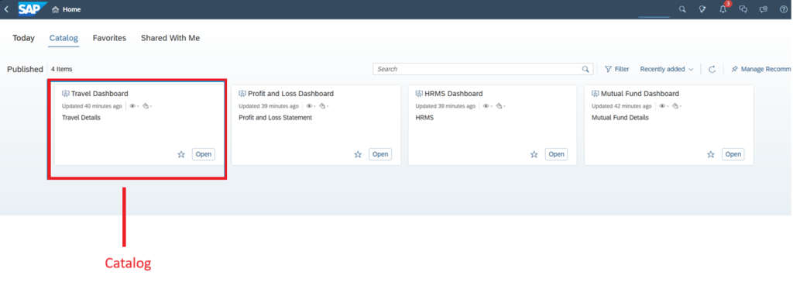This screenshot has width=793, height=296.
Task: Click the '4 Items' count label
Action: 61,69
